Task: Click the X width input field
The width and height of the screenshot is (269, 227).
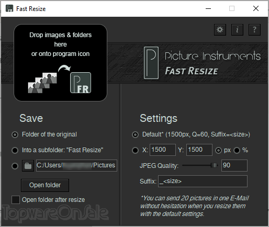Action: click(163, 150)
